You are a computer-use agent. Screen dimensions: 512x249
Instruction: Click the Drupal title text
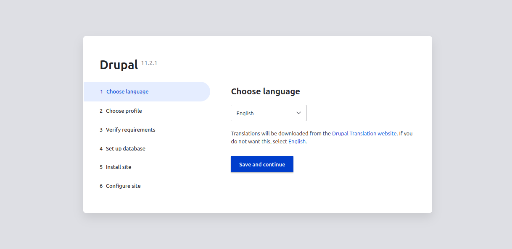point(119,65)
